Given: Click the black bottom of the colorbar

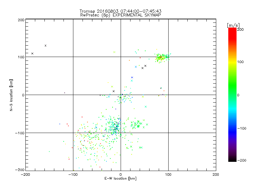Looking at the screenshot, I should point(232,159).
